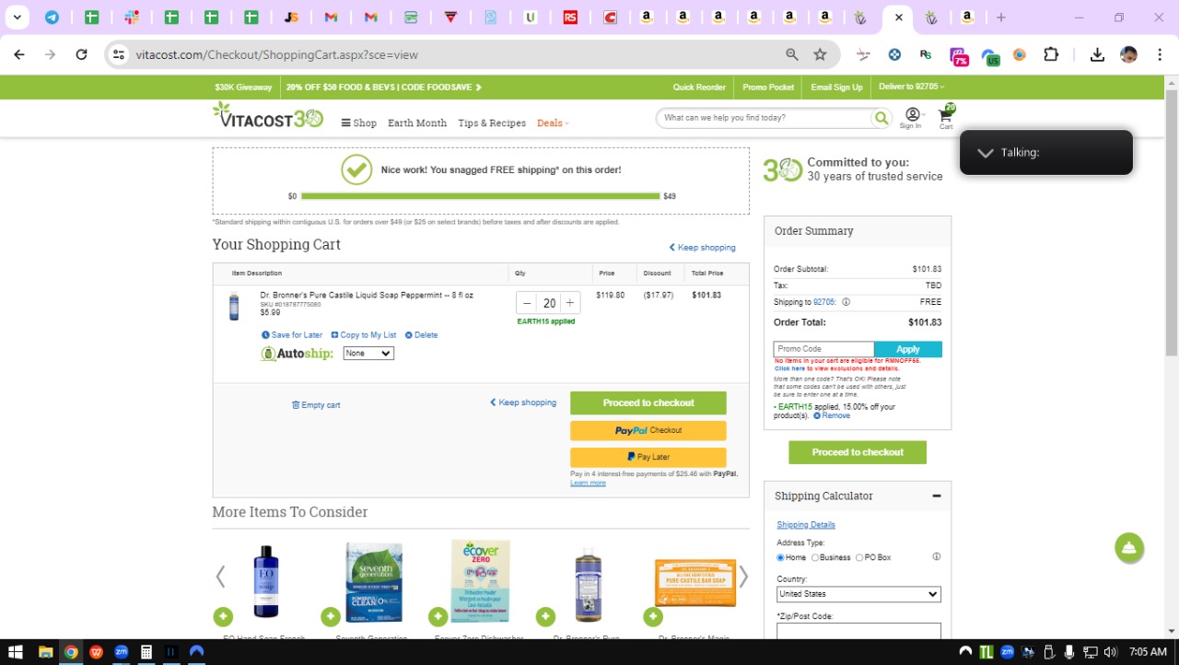Click Save for Later
The image size is (1179, 665).
[x=292, y=335]
